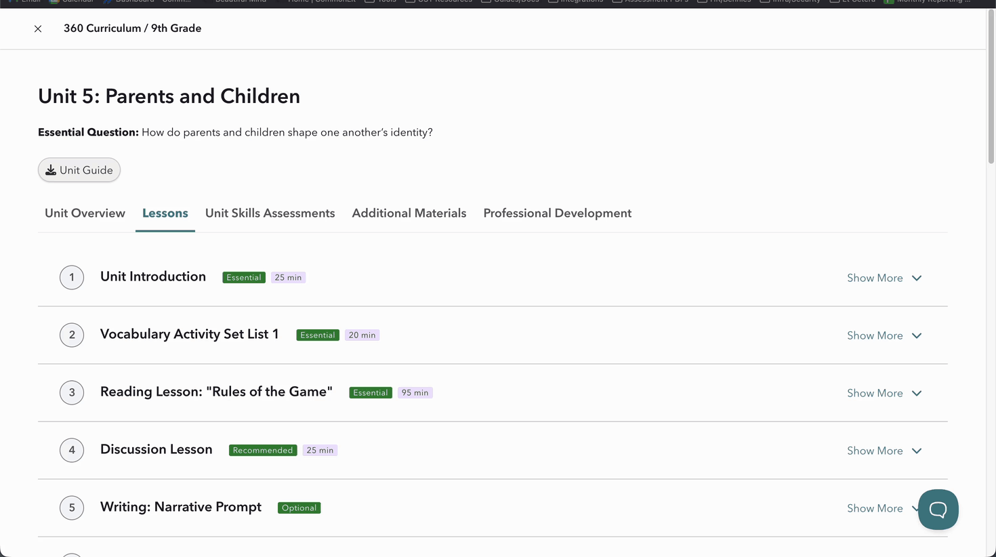Viewport: 996px width, 557px height.
Task: Open the Unit Overview tab
Action: [x=85, y=213]
